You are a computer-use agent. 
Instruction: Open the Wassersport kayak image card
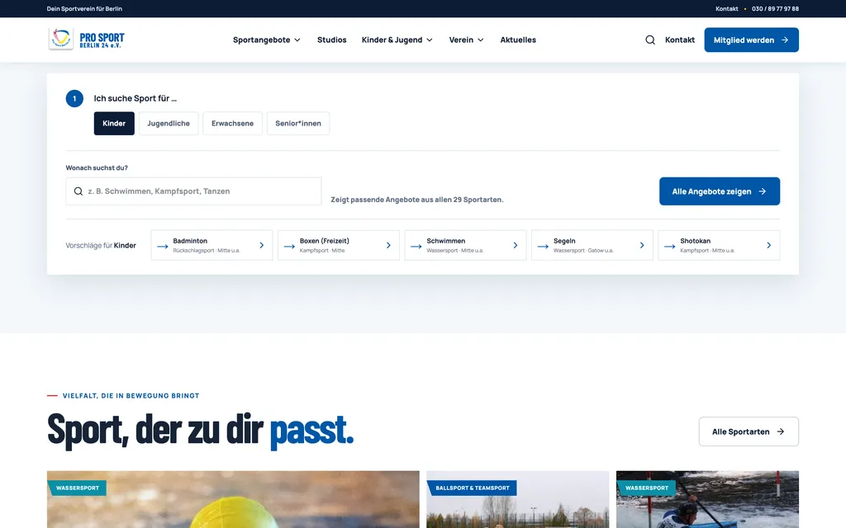point(707,499)
